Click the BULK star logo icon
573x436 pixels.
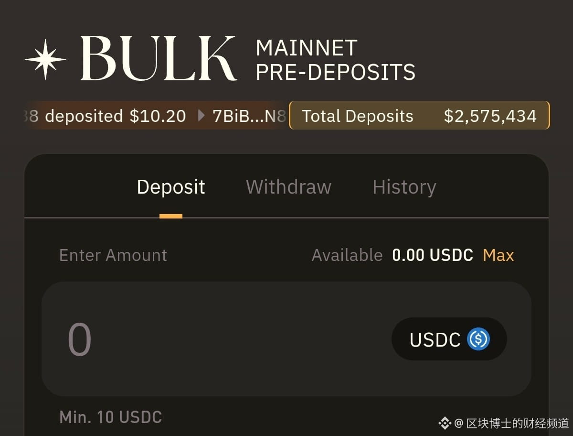click(x=45, y=59)
